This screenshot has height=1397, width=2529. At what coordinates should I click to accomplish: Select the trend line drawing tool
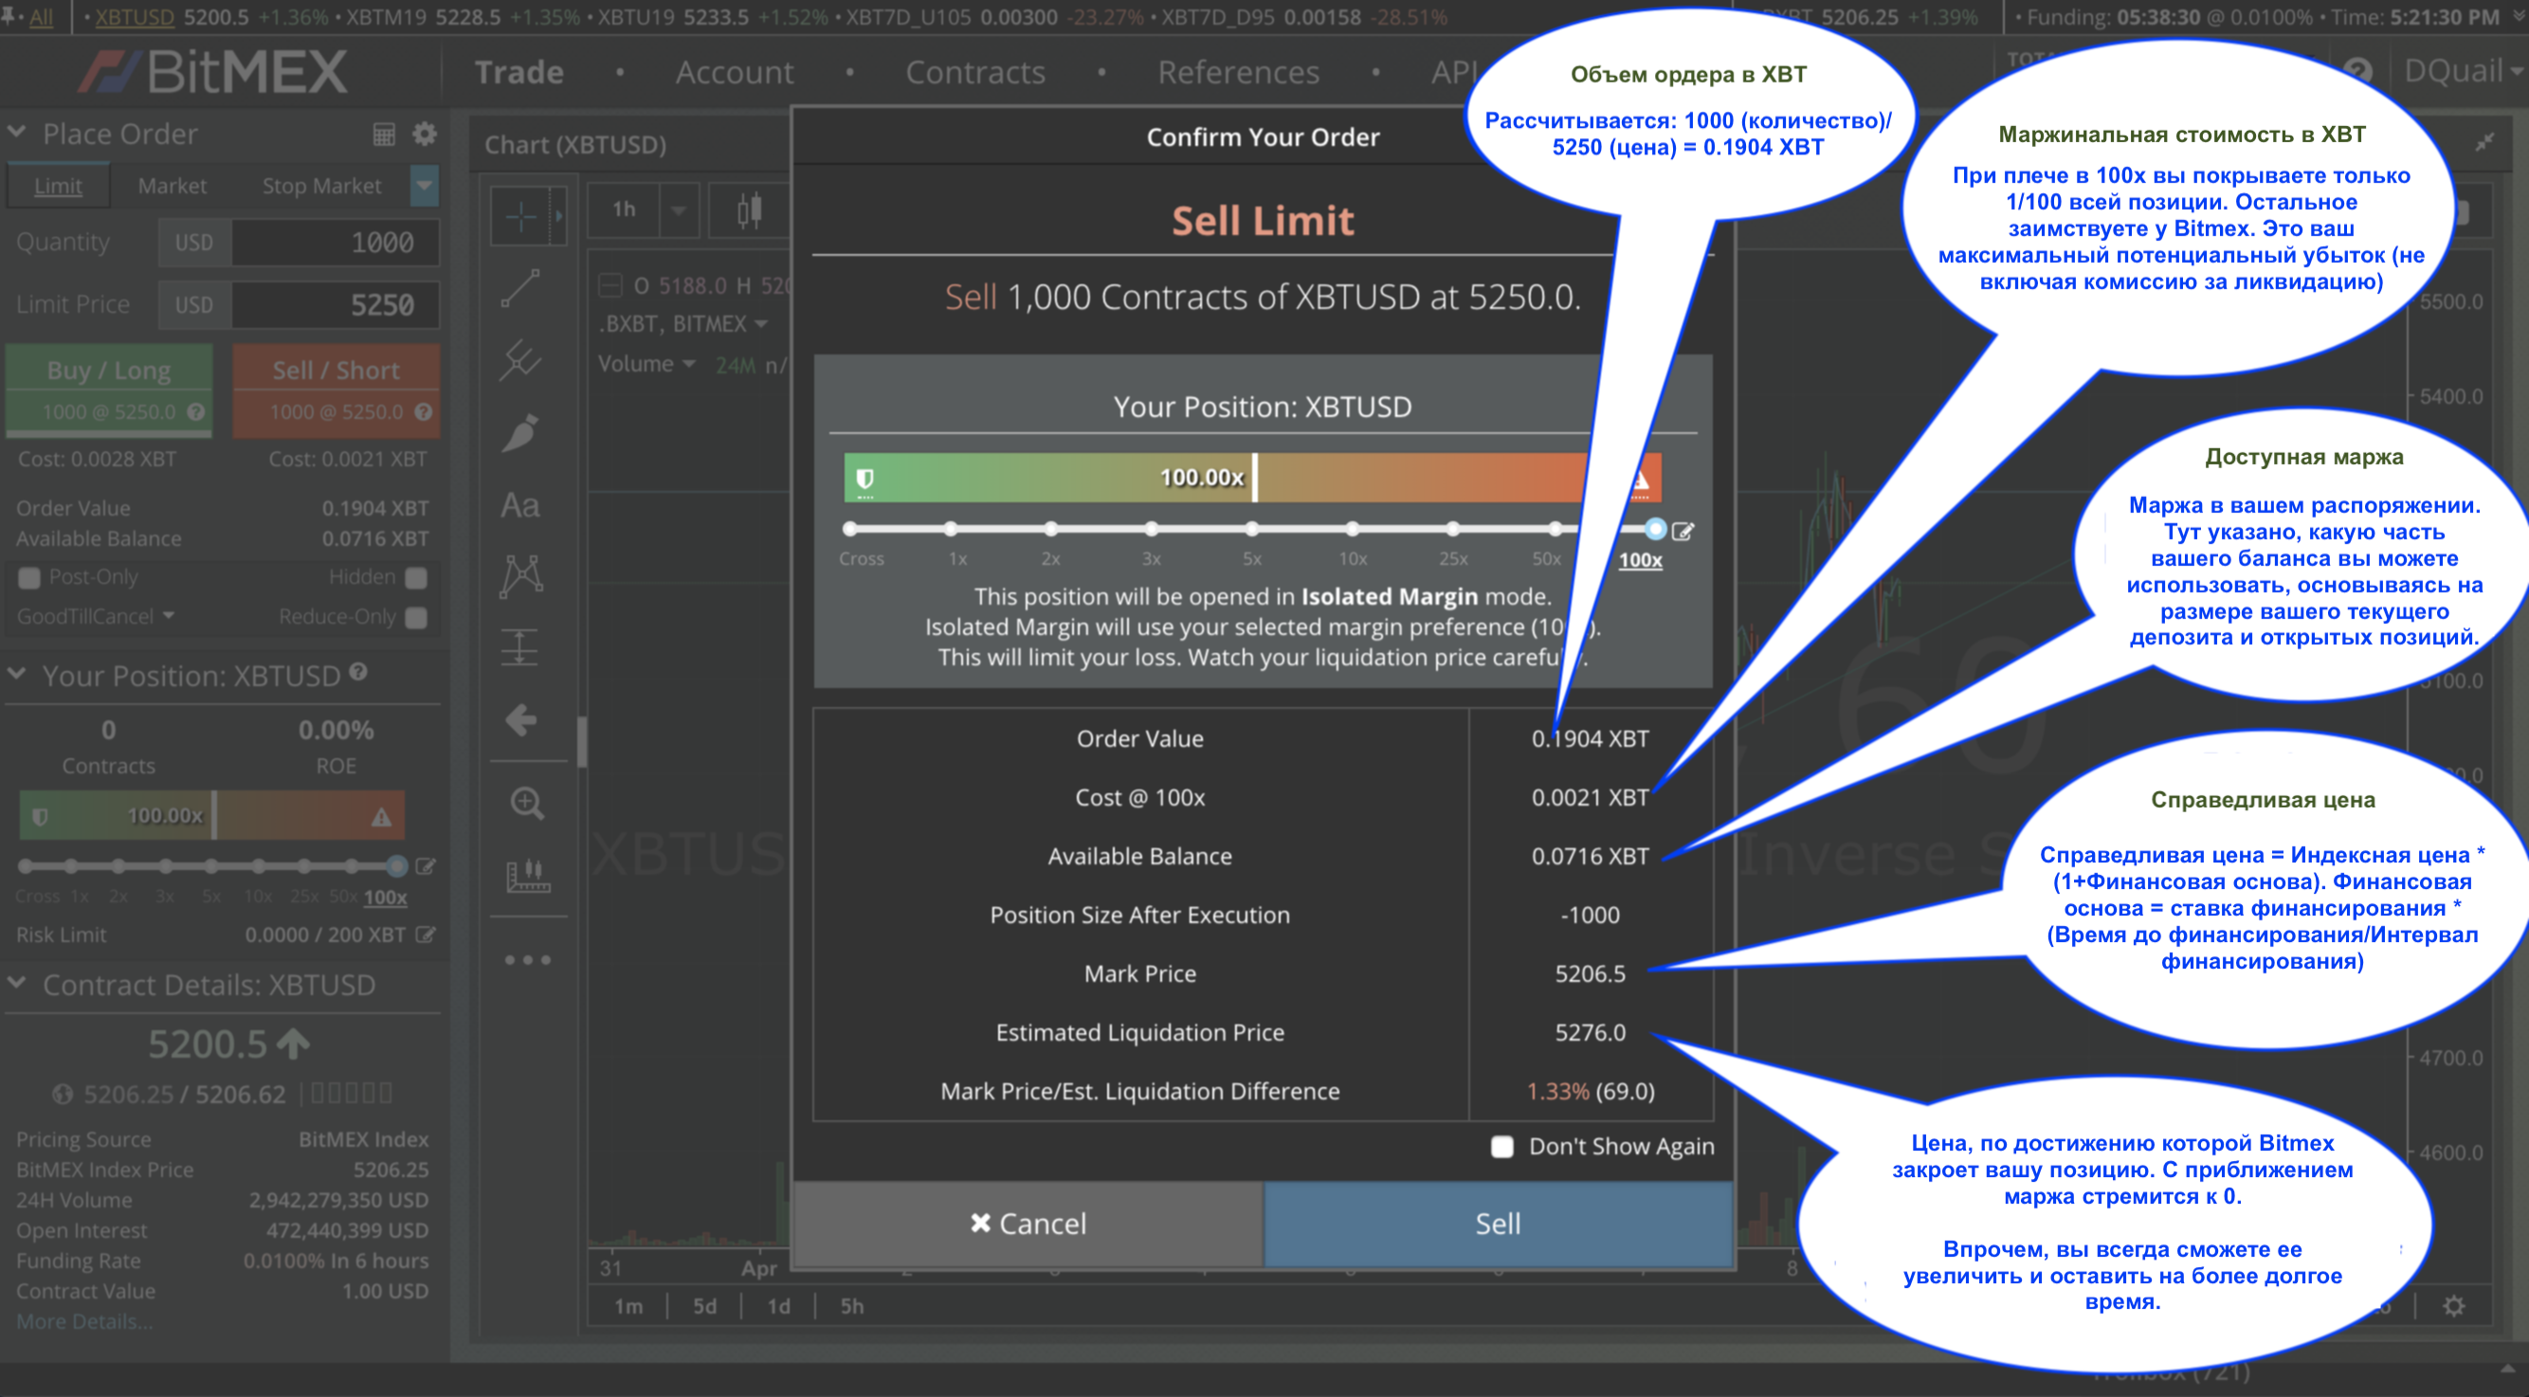tap(520, 288)
